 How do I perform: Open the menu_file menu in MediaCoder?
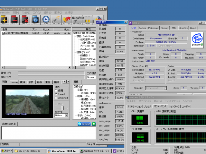(5, 13)
